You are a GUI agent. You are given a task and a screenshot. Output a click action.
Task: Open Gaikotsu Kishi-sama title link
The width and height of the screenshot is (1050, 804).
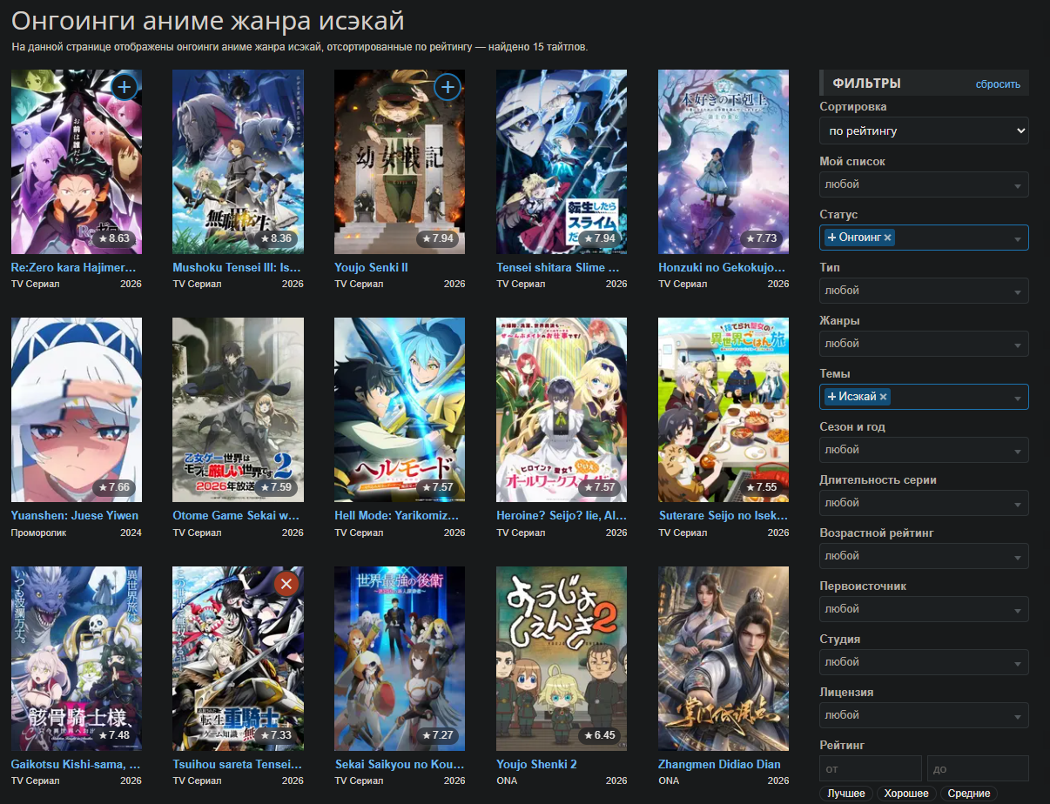click(x=76, y=764)
